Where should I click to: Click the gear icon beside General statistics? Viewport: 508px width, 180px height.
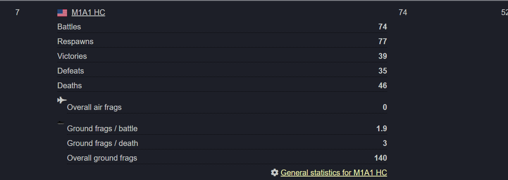(x=275, y=173)
